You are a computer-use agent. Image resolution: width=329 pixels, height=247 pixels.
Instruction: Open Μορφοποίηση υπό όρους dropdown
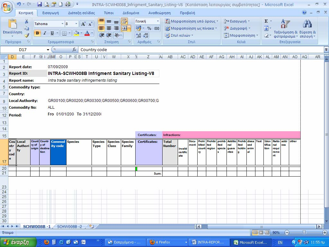tap(191, 21)
